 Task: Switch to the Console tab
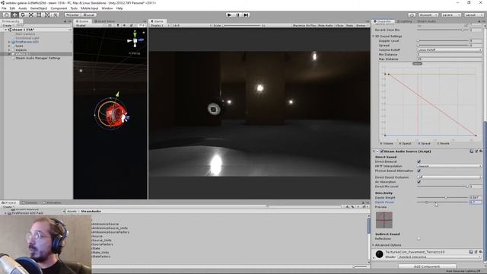pos(30,202)
